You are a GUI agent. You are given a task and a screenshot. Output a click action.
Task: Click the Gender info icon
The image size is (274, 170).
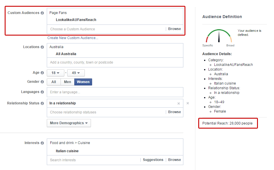pos(42,82)
